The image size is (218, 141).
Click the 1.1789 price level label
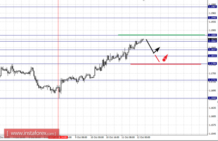212,63
